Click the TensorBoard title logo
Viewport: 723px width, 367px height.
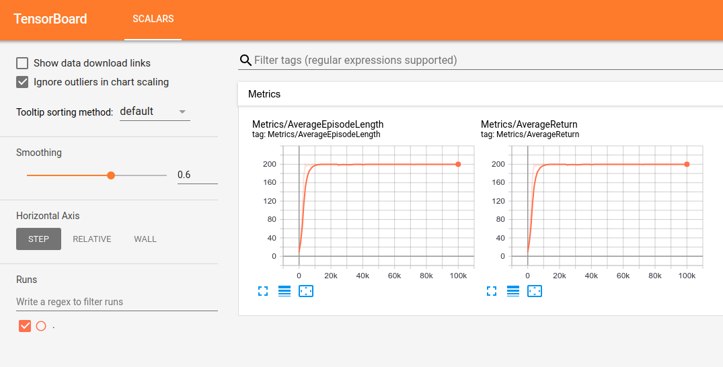(x=50, y=19)
